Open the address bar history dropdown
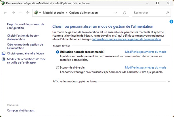Screen dimensions: 174x117 [x=116, y=13]
